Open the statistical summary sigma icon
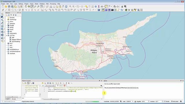185x104 pixels. [x=99, y=7]
